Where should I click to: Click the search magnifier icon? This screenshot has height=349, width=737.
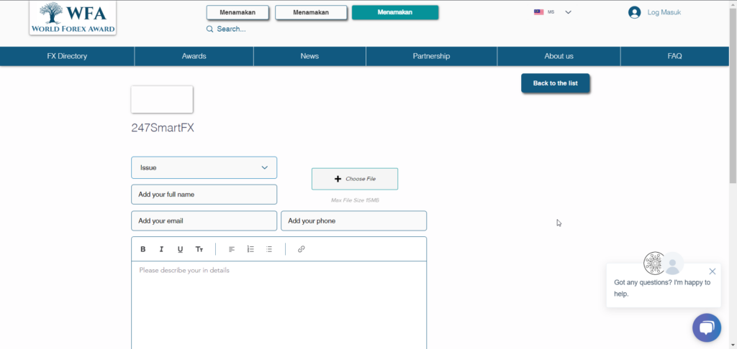tap(209, 29)
